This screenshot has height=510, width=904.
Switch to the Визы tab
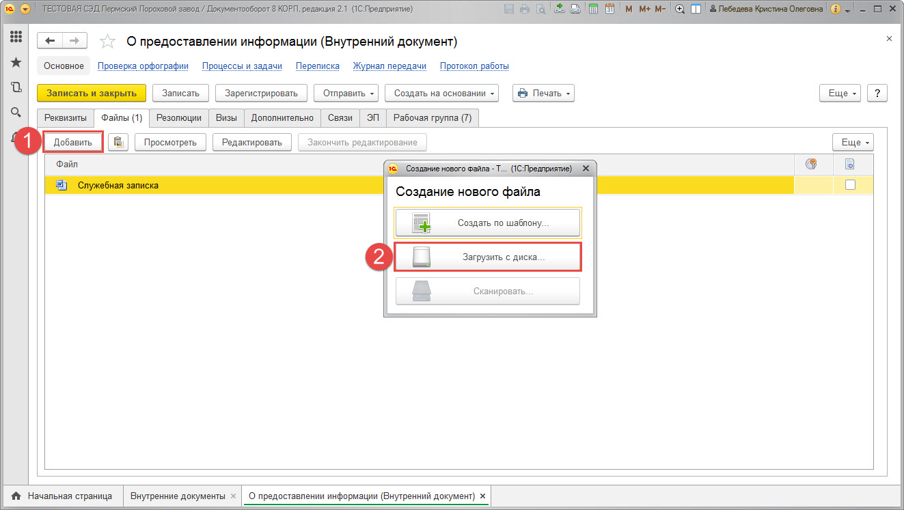click(x=226, y=117)
